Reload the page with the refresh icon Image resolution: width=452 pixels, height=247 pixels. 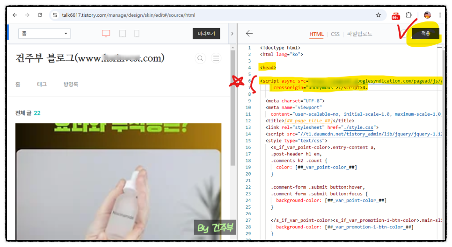tap(40, 15)
